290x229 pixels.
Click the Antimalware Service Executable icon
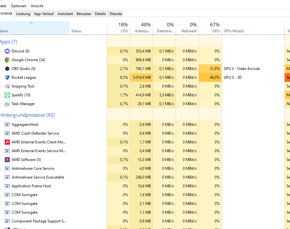coord(7,177)
